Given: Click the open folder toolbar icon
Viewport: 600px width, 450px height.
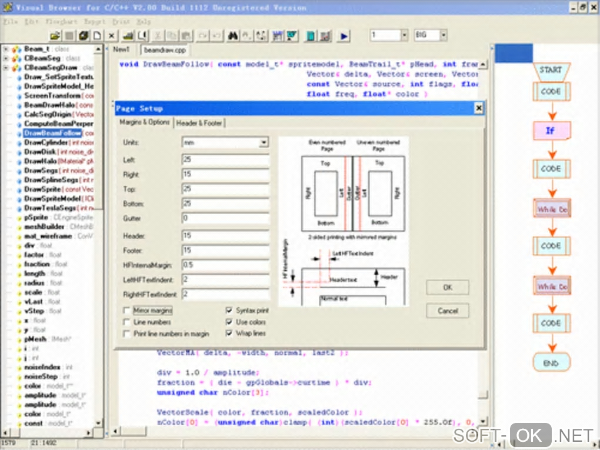Looking at the screenshot, I should (55, 36).
